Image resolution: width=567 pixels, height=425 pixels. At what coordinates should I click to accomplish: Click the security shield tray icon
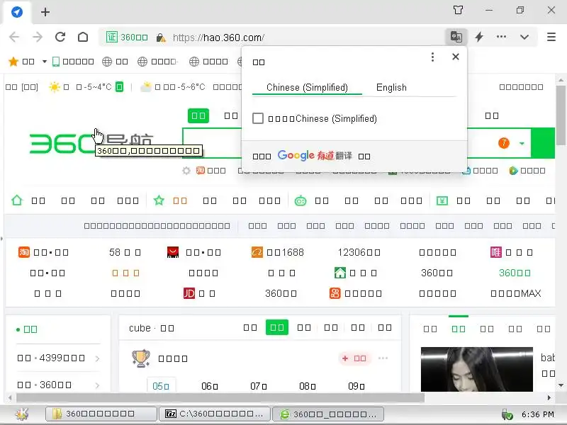click(507, 414)
